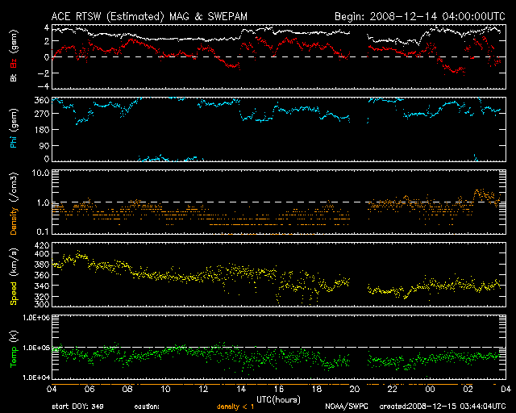The height and width of the screenshot is (413, 516).
Task: Click the white 'Bt' axis label
Action: pos(14,77)
